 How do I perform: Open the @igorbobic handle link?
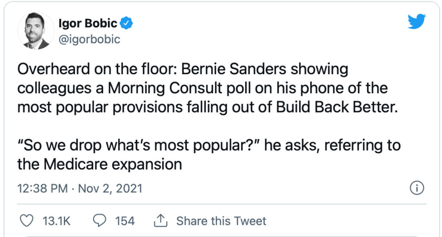[x=89, y=40]
